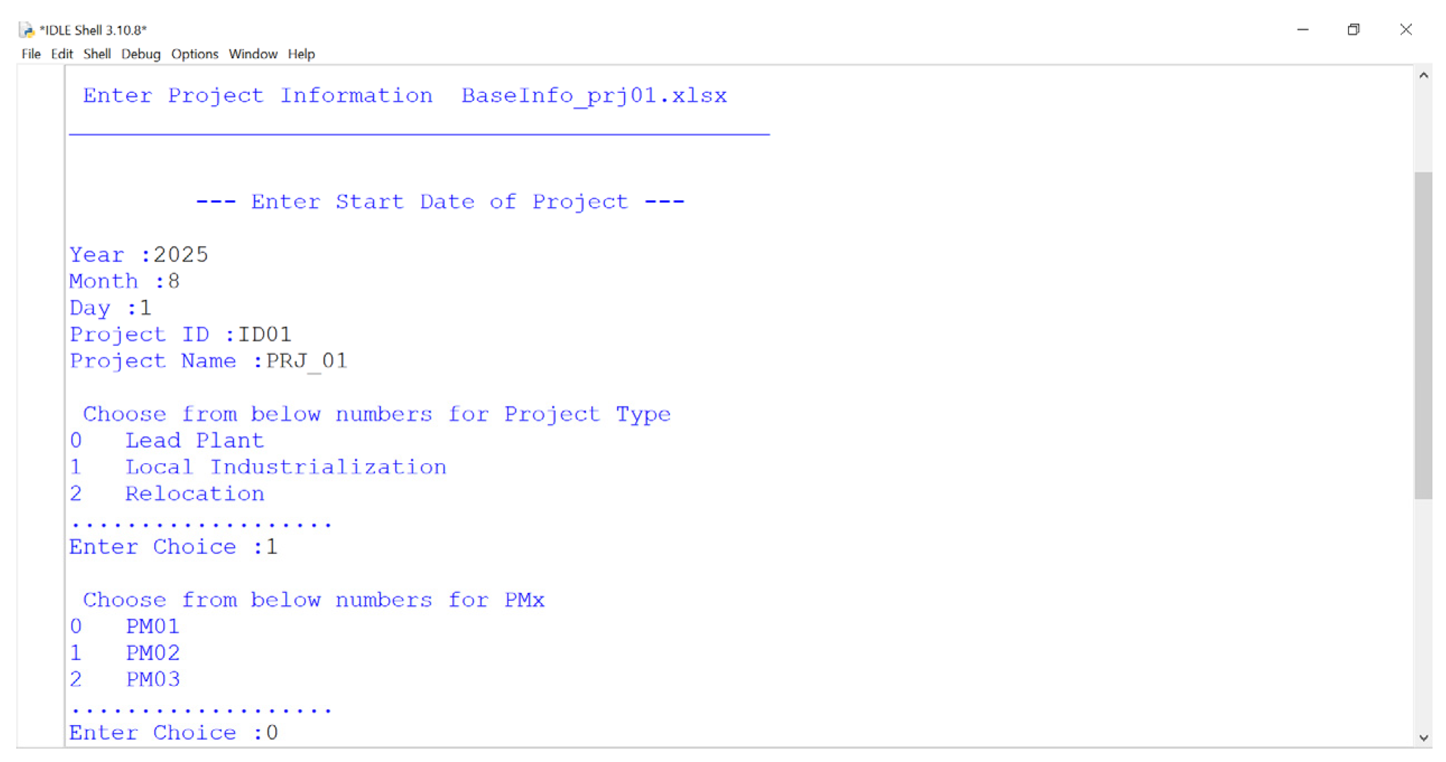The width and height of the screenshot is (1446, 762).
Task: Restore down the IDLE Shell window
Action: pos(1354,30)
